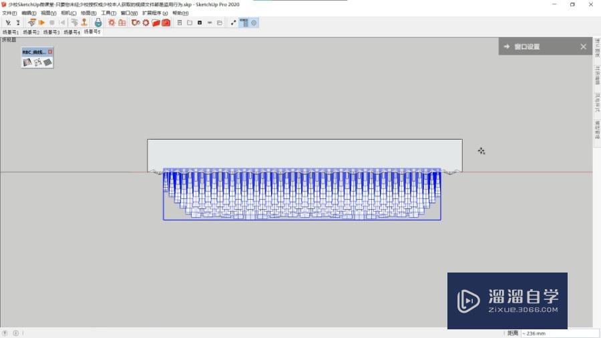This screenshot has height=338, width=601.
Task: Switch to scene tab 场景号3
Action: point(51,32)
